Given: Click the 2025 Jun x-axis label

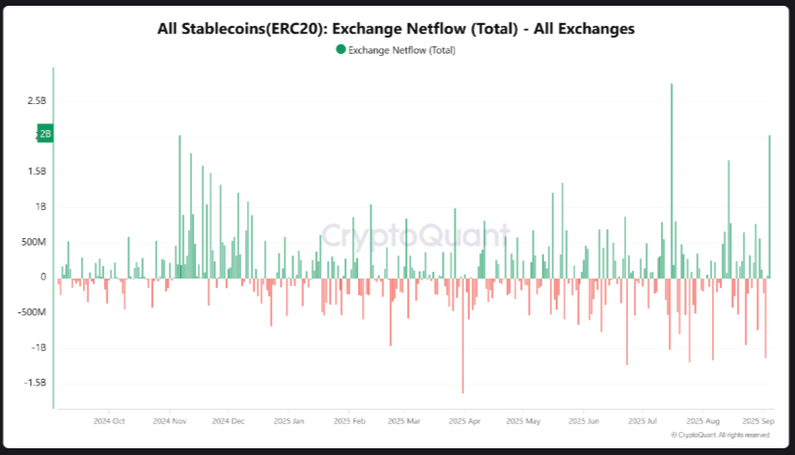Looking at the screenshot, I should click(x=586, y=421).
